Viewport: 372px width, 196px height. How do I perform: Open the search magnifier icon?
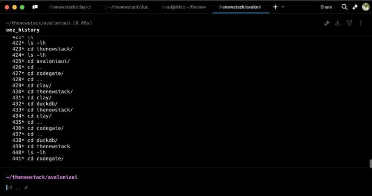(x=344, y=7)
